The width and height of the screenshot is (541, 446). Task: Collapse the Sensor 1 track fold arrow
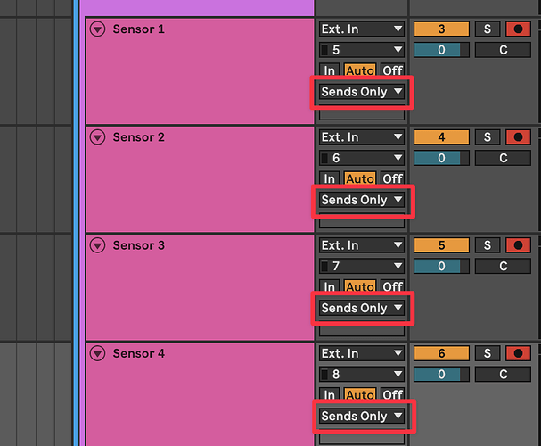pyautogui.click(x=97, y=29)
